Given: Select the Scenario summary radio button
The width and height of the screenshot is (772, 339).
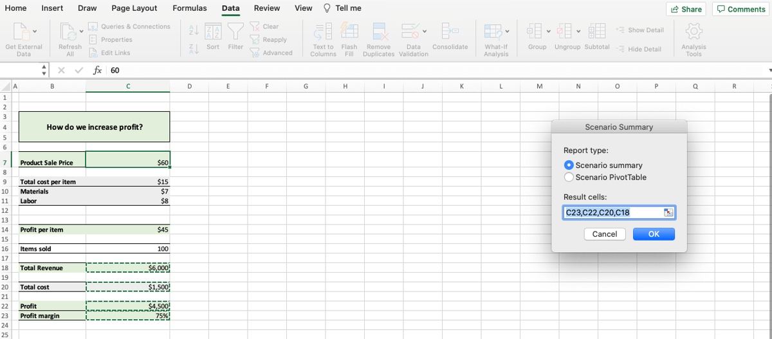Looking at the screenshot, I should click(569, 165).
